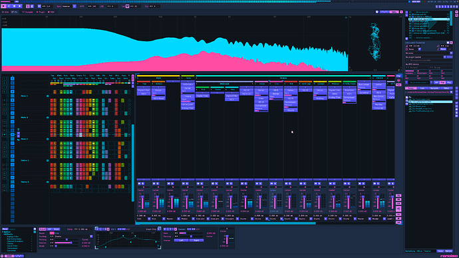Set track DSP state to Active
This screenshot has height=258, width=459.
(x=43, y=229)
